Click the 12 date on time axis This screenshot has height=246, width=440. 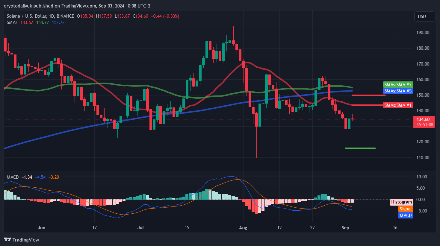279,228
